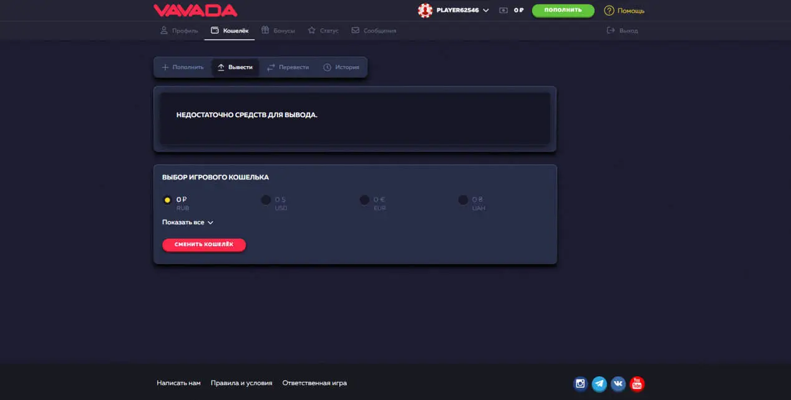Open the История wallet tab
The image size is (791, 400).
pos(341,67)
